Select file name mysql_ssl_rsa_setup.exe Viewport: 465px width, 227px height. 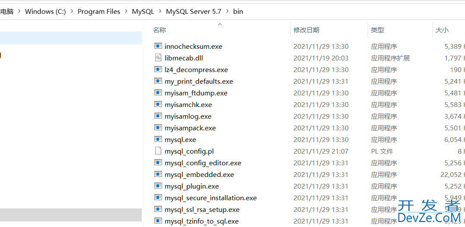pyautogui.click(x=202, y=210)
